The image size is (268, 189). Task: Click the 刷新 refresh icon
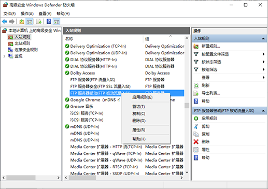[x=196, y=85]
